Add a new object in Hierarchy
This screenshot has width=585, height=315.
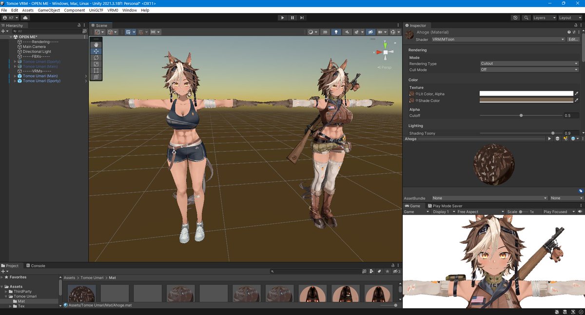point(4,31)
